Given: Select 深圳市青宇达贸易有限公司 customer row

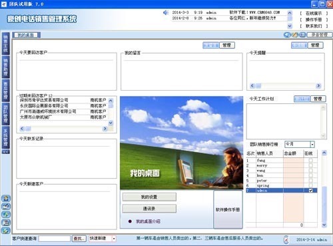Looking at the screenshot, I should pos(63,100).
